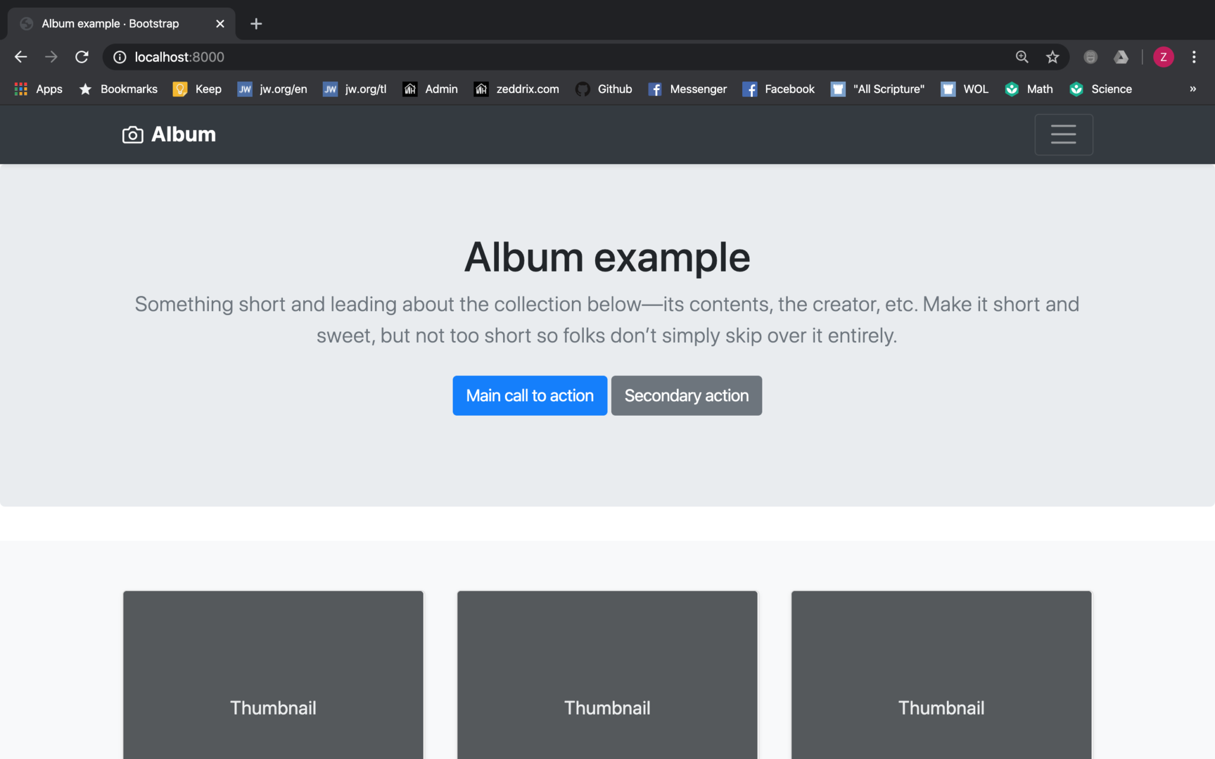Expand the hidden bookmarks with the chevron

click(1192, 89)
